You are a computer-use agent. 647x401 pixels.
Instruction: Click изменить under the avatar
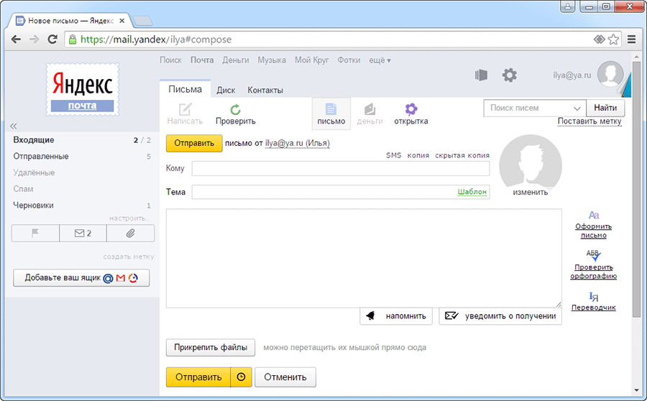point(531,193)
